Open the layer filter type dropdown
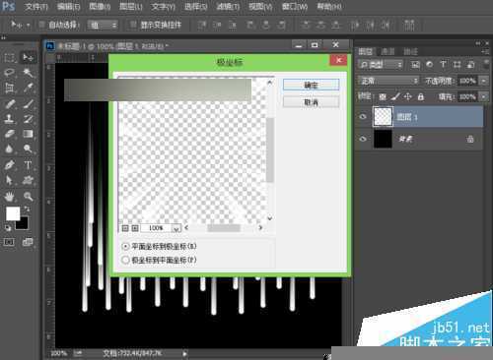The image size is (493, 360). point(381,65)
